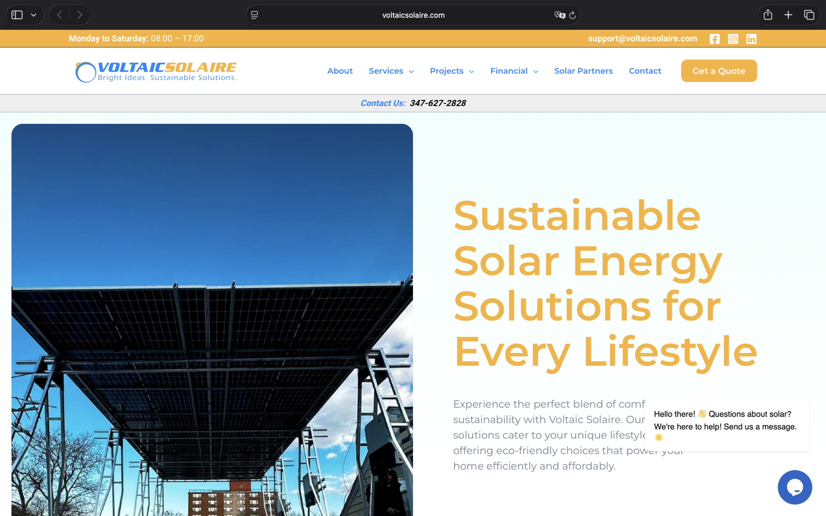Open the sidebar options chevron

tap(34, 15)
